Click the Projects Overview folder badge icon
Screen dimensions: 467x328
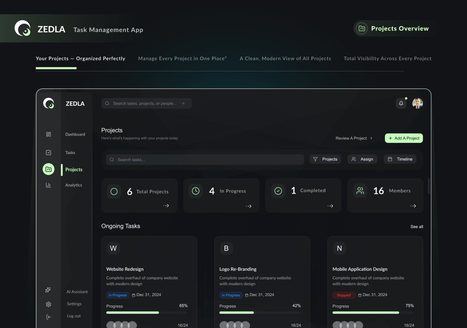tap(362, 28)
